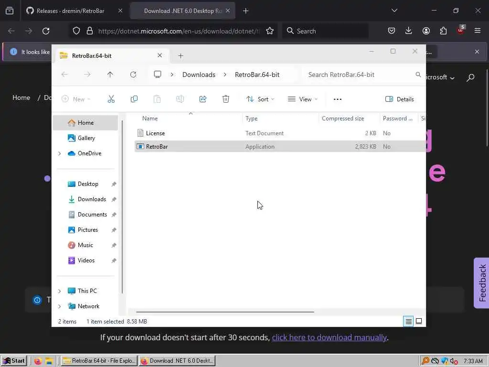Open the See more ellipsis menu
Screen dimensions: 489x367
[338, 99]
